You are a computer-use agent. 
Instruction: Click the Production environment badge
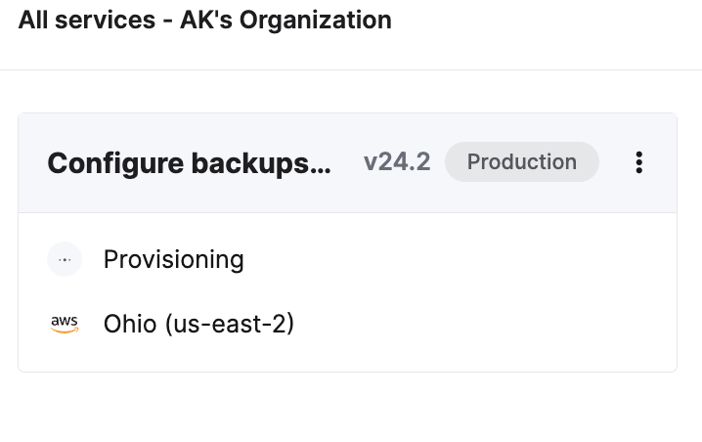(521, 162)
